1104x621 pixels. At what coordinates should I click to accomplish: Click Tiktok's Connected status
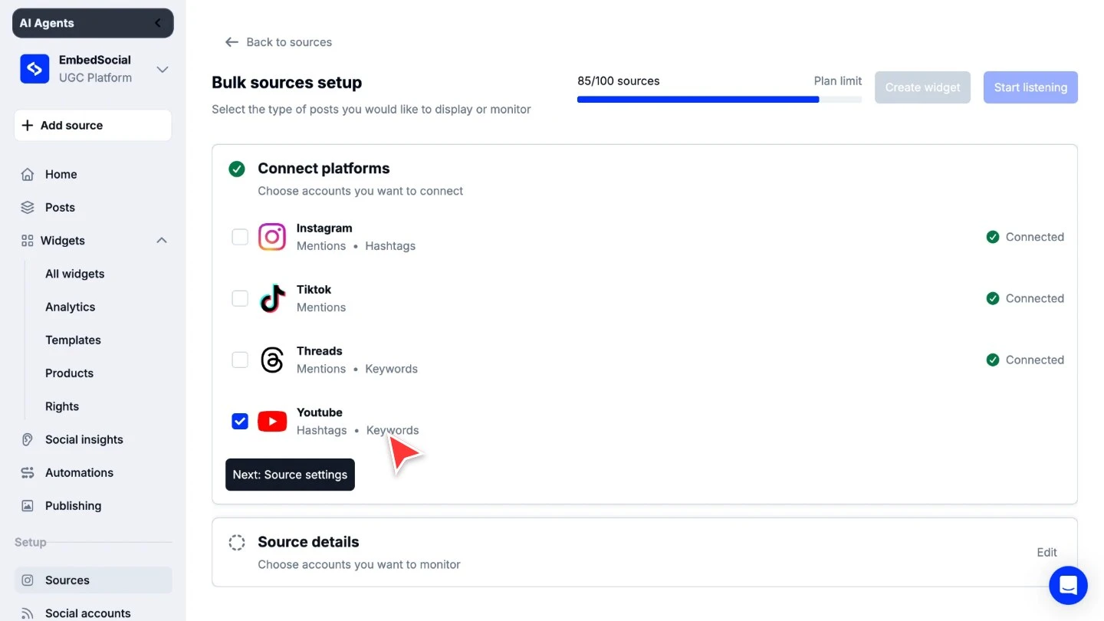(1025, 298)
